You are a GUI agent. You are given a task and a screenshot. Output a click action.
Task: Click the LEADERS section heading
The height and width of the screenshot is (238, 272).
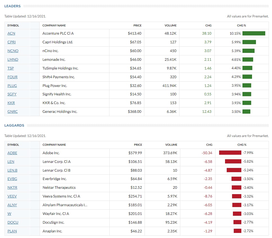pos(12,6)
